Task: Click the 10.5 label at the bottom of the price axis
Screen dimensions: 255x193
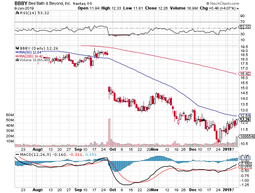Action: (244, 143)
